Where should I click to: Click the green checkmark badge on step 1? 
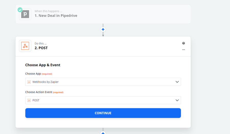(x=20, y=10)
